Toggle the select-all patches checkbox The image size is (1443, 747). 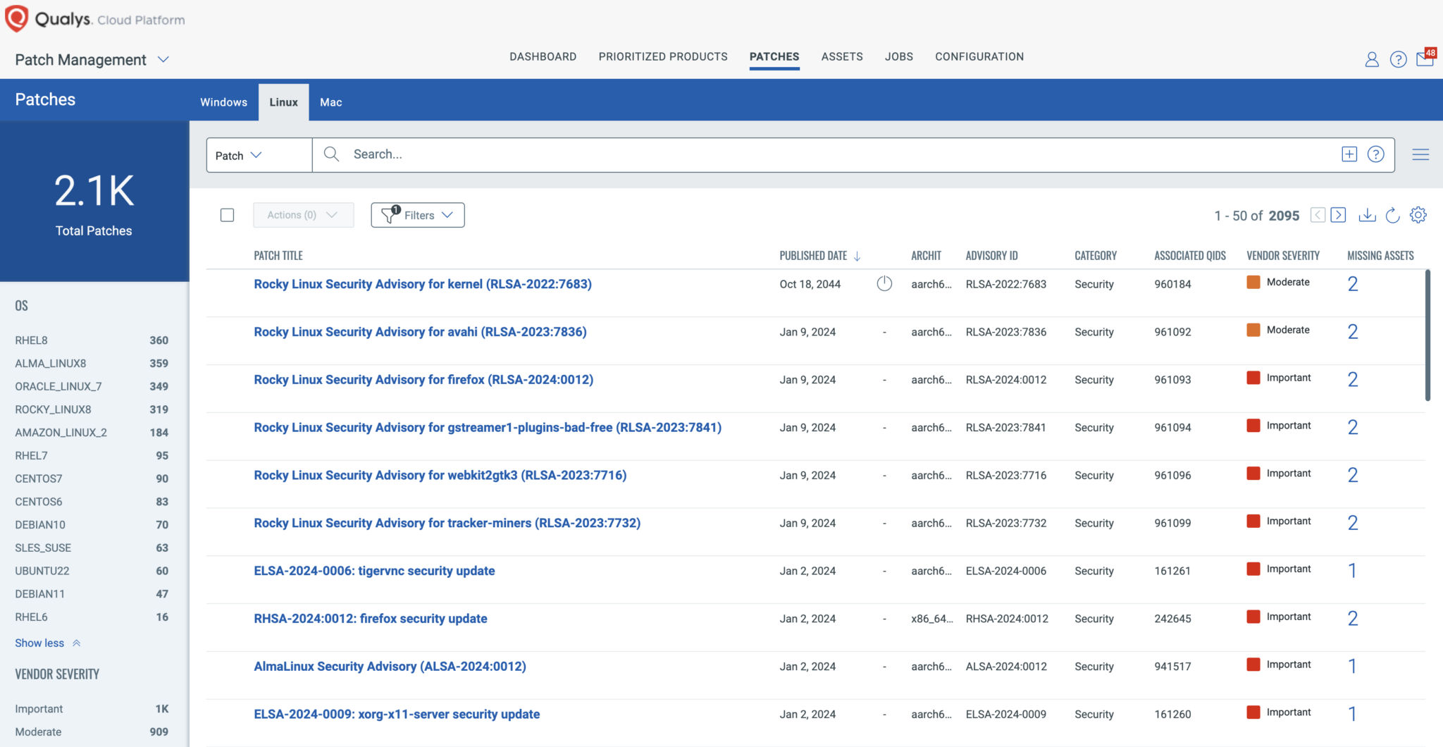(x=227, y=215)
